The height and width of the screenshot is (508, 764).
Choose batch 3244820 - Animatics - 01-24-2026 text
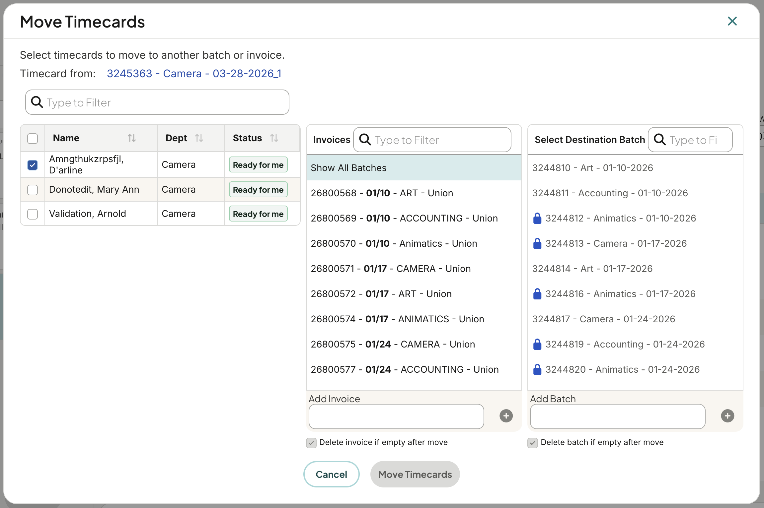(x=622, y=369)
